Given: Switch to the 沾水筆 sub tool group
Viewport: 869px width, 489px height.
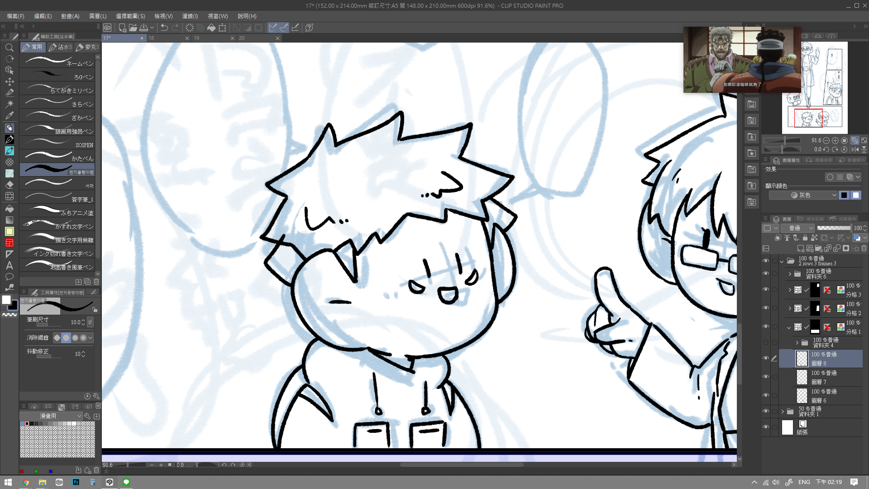Looking at the screenshot, I should (x=60, y=47).
